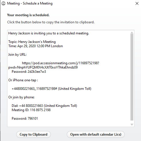Click the meeting URL pod.accessionmeeting.com link text

tap(61, 63)
